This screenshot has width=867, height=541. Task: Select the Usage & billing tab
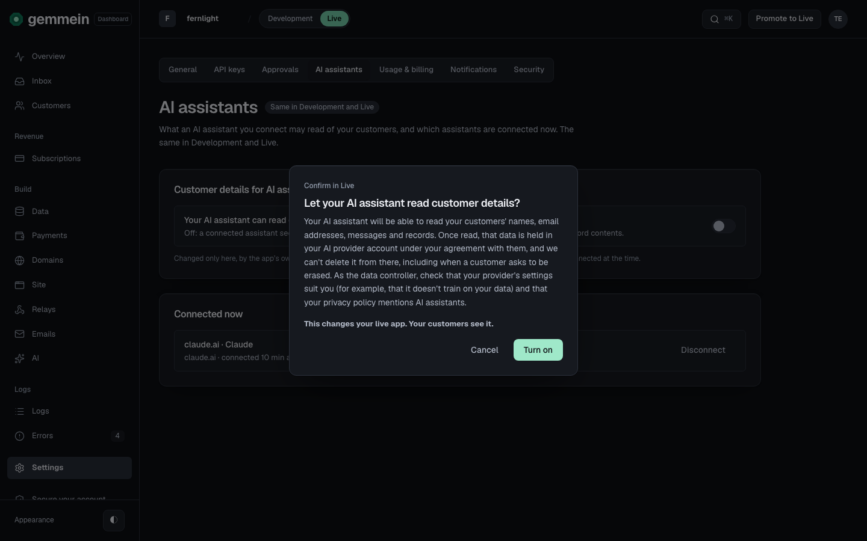point(406,70)
